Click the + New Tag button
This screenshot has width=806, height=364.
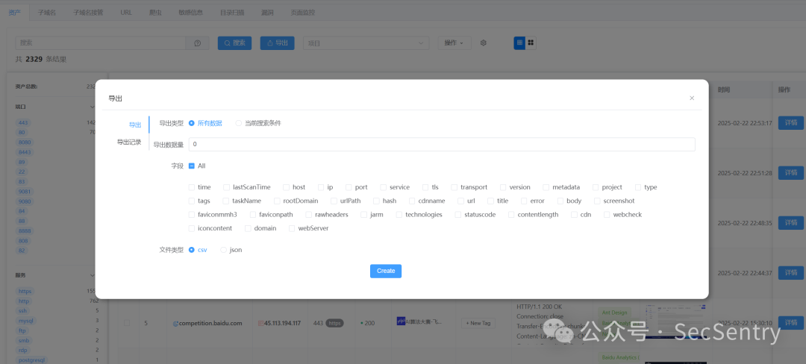(479, 323)
